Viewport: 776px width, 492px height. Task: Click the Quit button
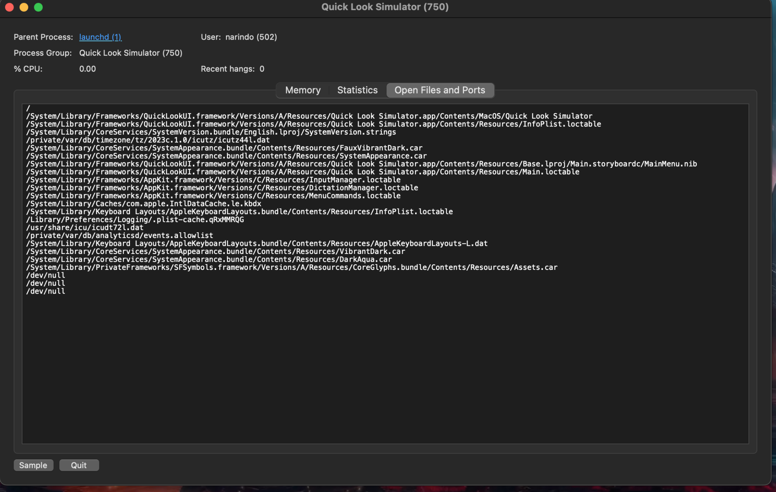point(79,465)
